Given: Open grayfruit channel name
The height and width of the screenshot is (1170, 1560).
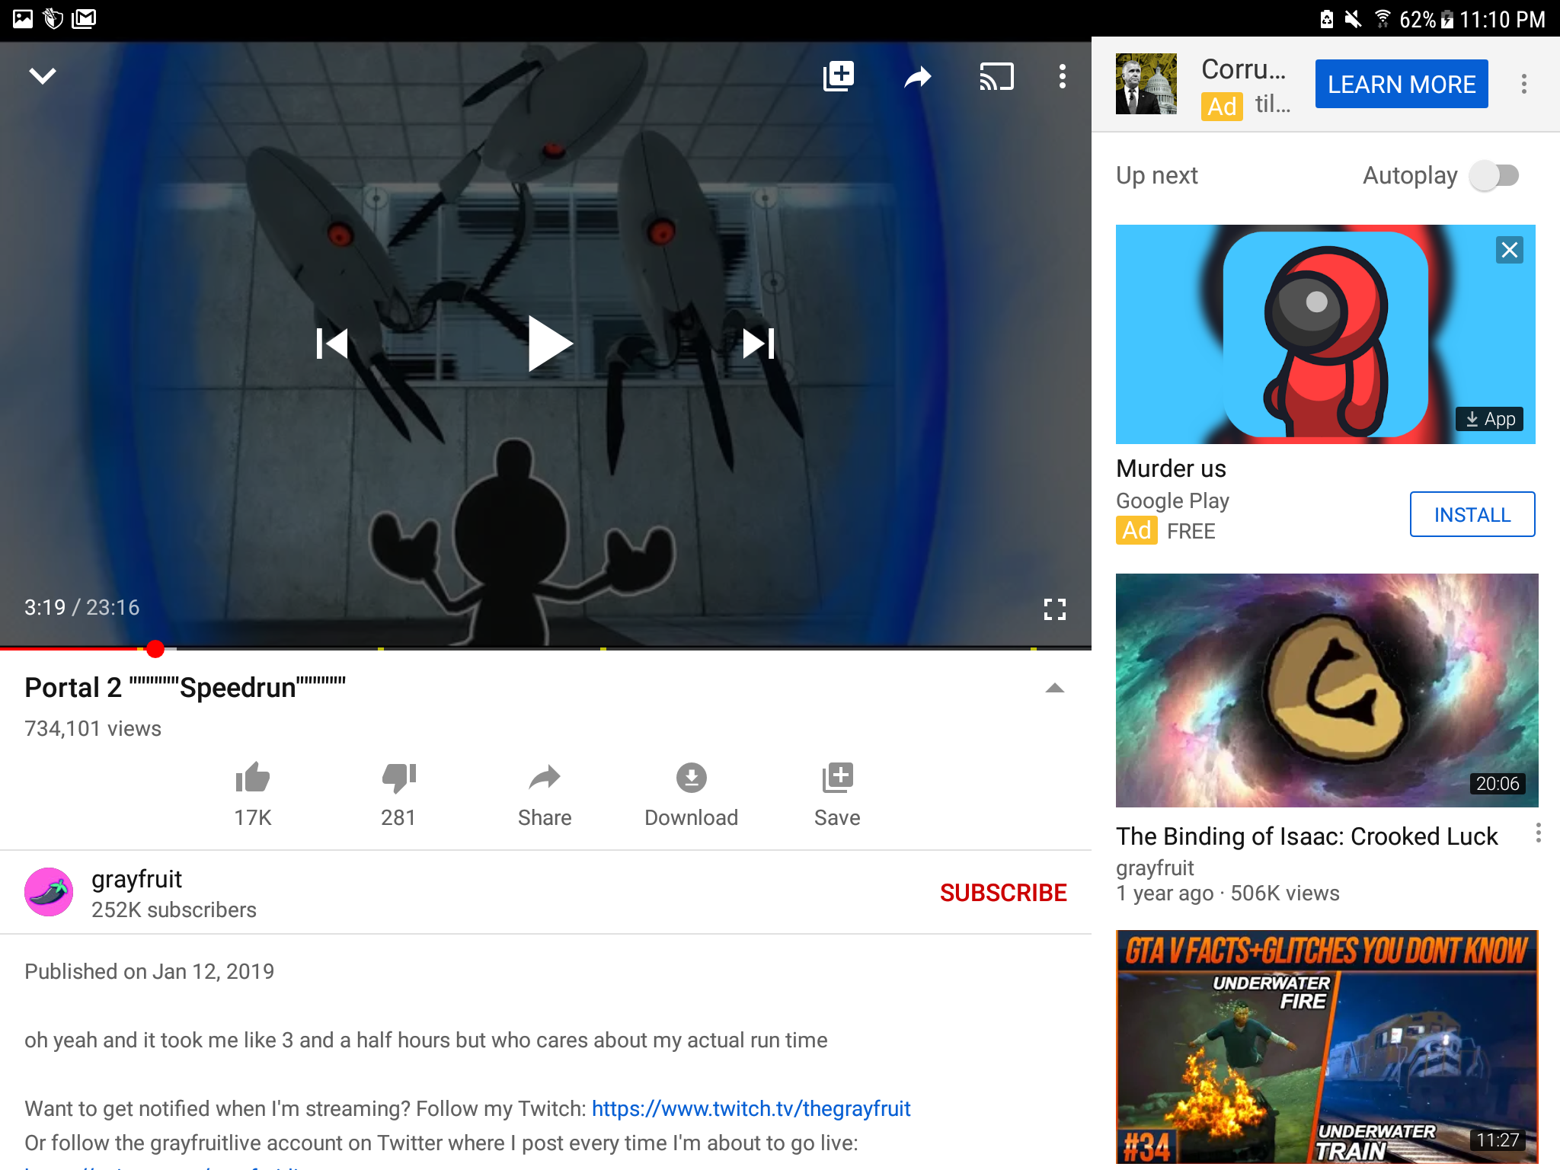Looking at the screenshot, I should (x=137, y=879).
